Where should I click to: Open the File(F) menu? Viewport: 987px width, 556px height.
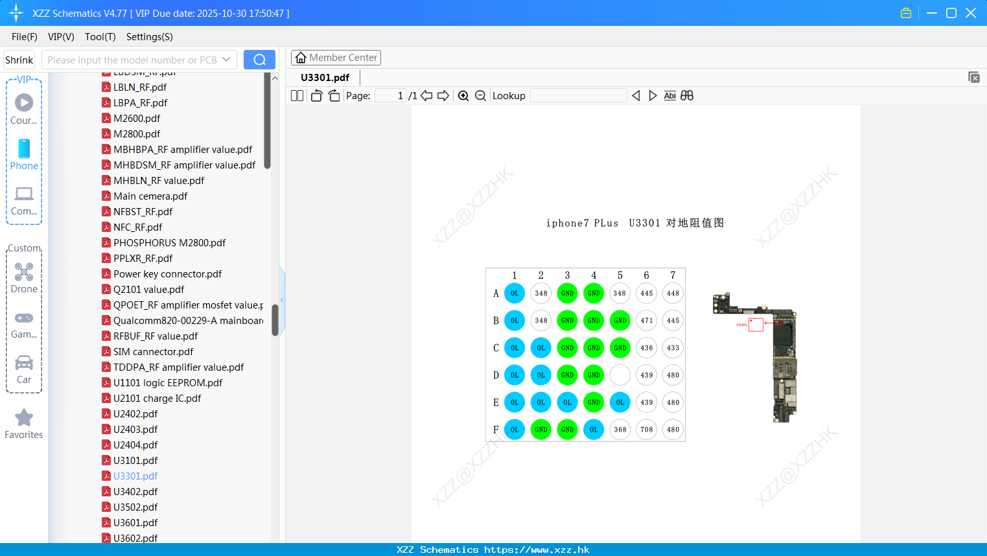pos(25,37)
